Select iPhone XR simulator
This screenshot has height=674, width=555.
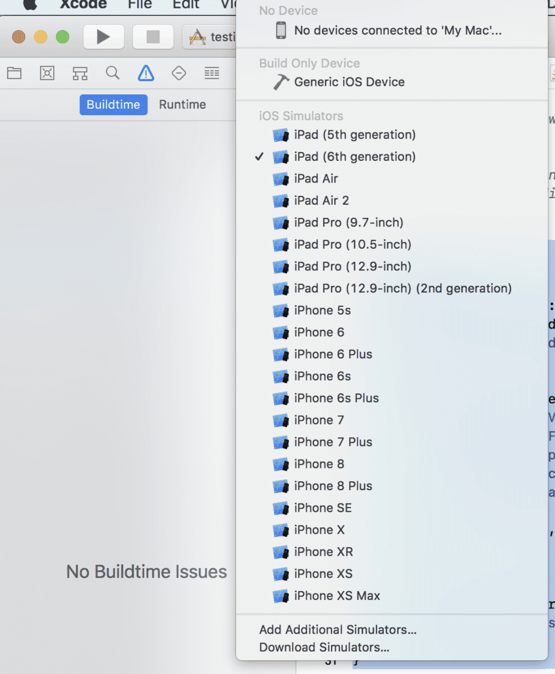point(392,551)
